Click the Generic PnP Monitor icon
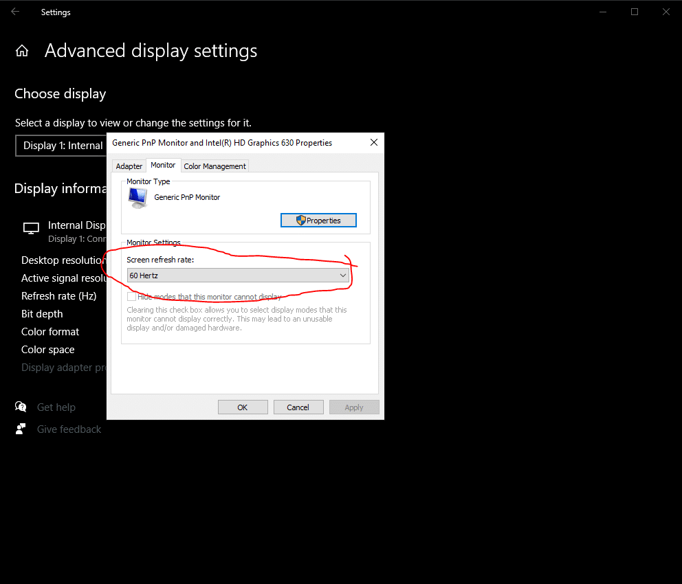The width and height of the screenshot is (682, 584). click(x=137, y=198)
